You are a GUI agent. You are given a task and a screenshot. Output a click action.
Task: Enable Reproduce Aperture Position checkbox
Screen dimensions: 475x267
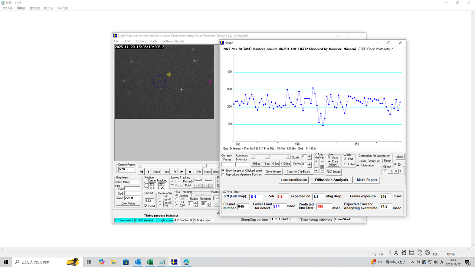click(223, 175)
